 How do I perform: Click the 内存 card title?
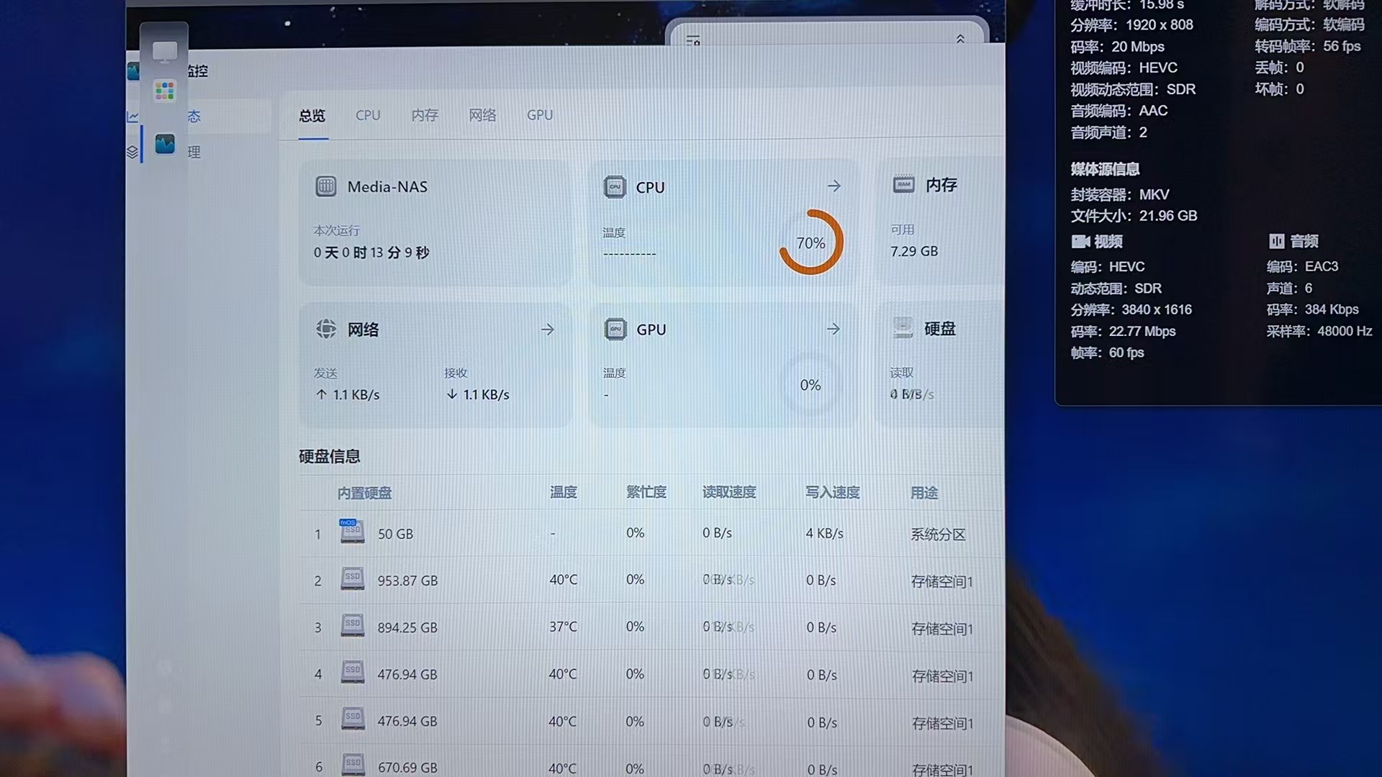pos(941,185)
